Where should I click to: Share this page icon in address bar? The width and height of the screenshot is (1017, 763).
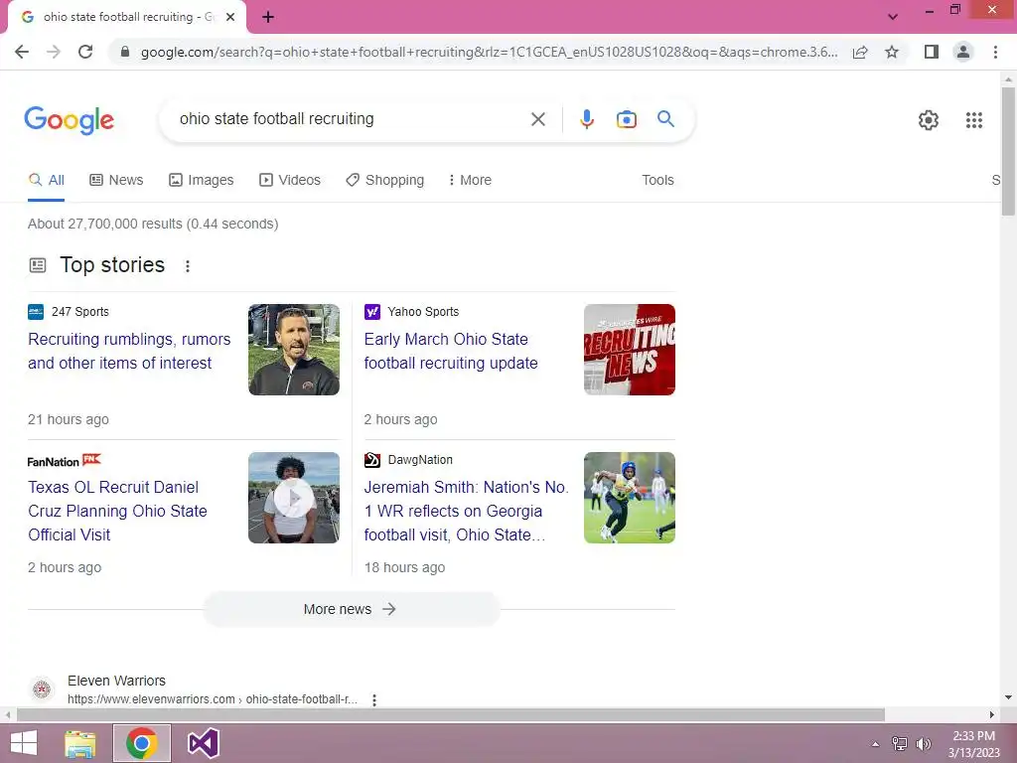tap(860, 52)
